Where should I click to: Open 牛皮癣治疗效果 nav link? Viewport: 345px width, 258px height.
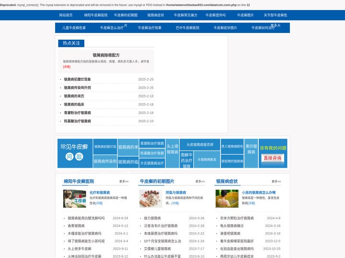coord(149,28)
